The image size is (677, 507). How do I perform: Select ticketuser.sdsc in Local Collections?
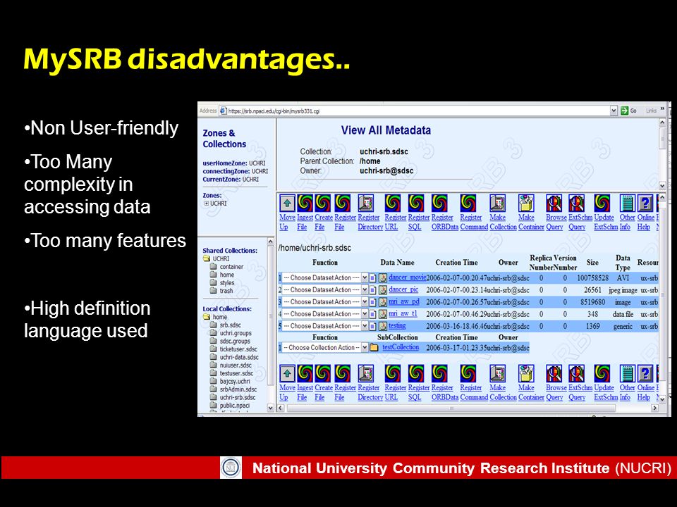238,349
